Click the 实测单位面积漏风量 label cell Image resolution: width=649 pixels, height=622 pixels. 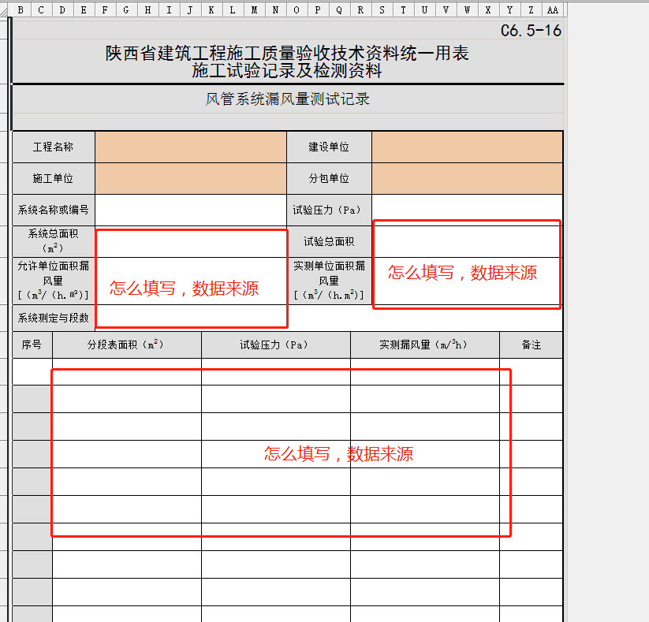point(329,281)
